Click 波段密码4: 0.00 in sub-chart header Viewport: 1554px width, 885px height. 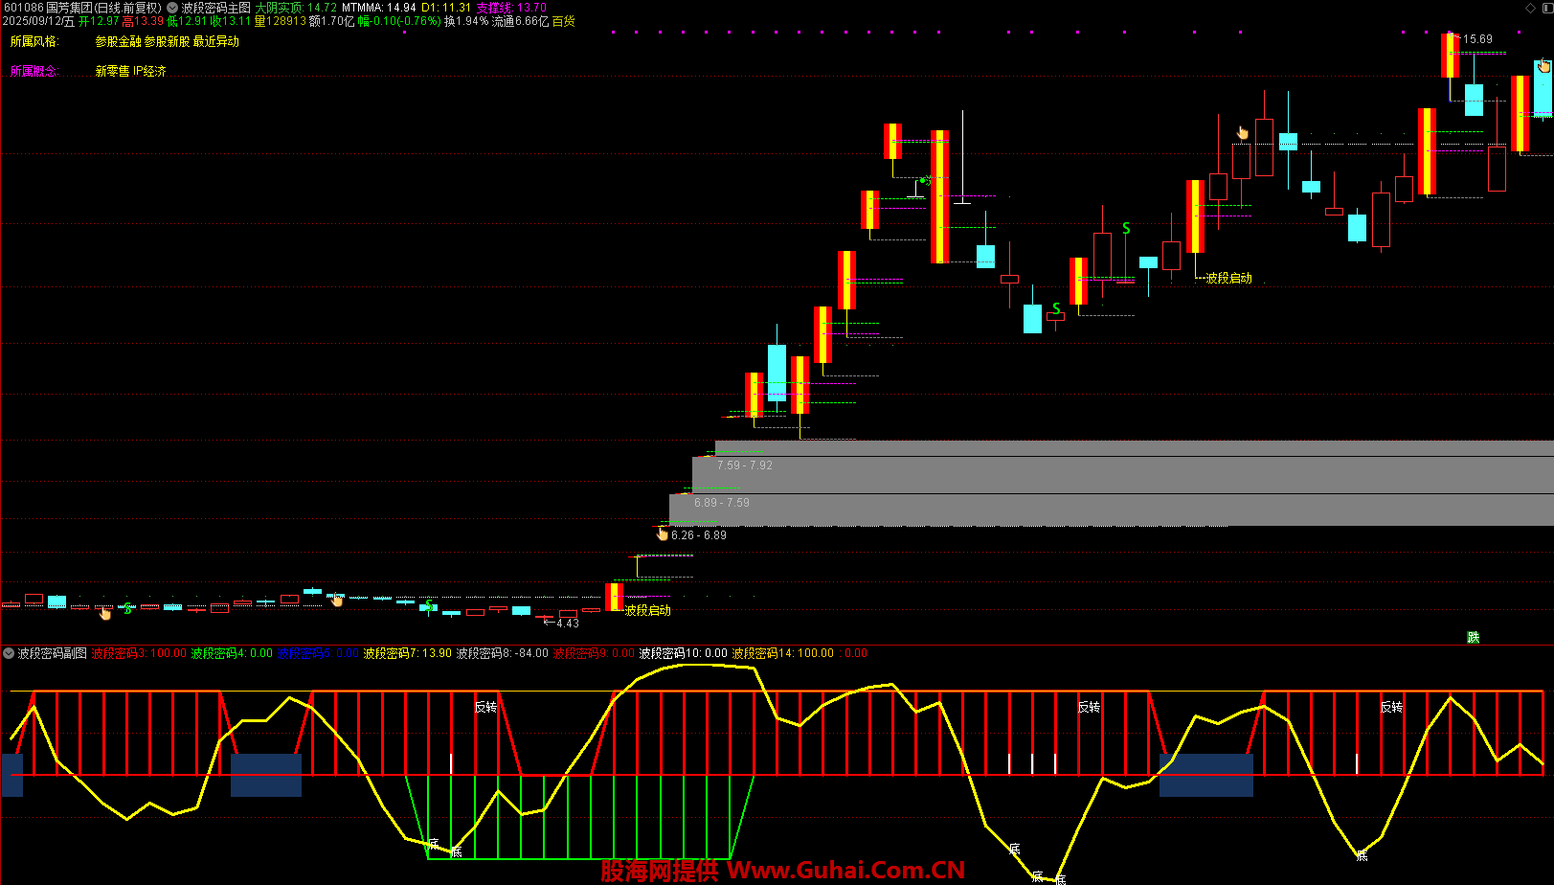[x=232, y=653]
